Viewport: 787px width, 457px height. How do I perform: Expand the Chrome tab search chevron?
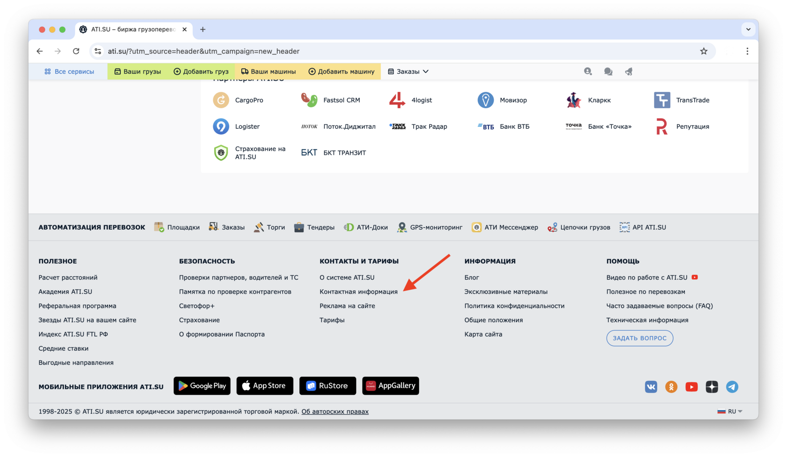tap(748, 29)
